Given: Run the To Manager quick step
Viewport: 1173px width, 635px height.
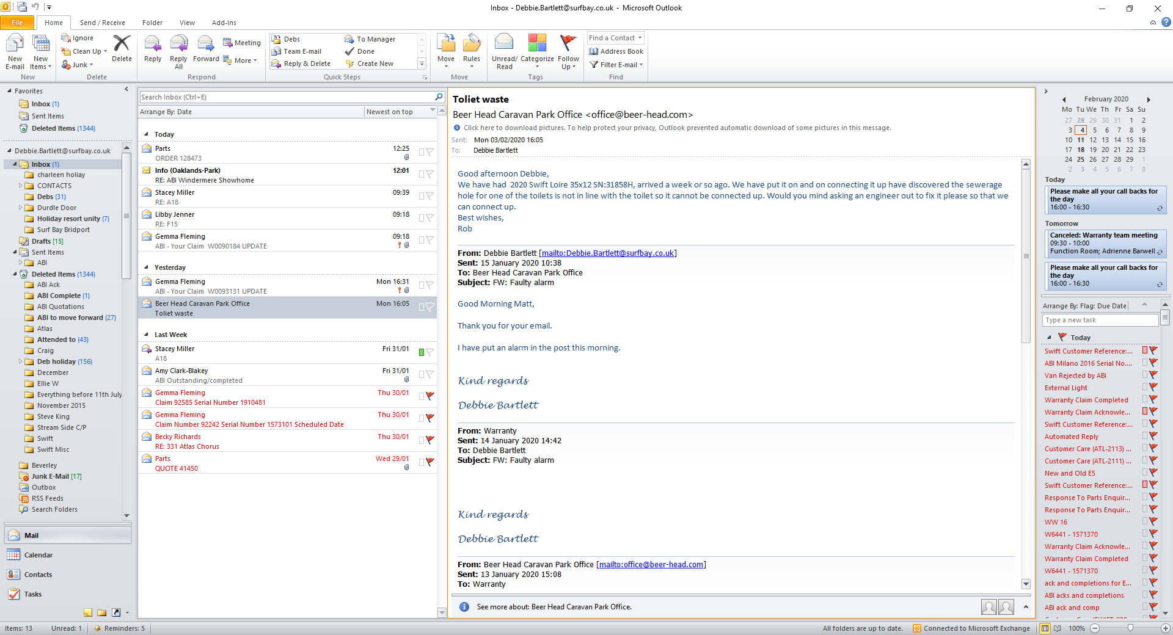Looking at the screenshot, I should point(370,39).
